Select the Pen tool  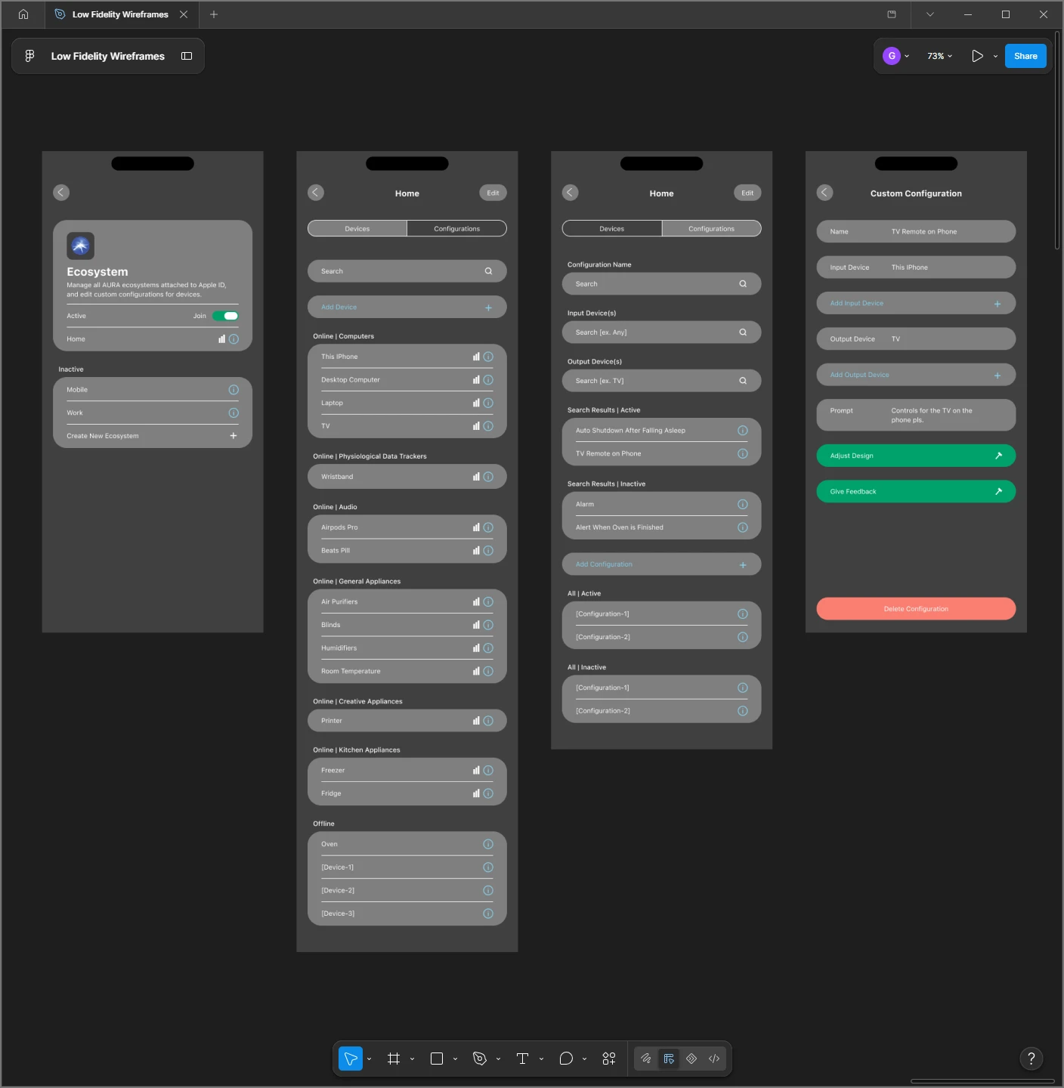(480, 1059)
